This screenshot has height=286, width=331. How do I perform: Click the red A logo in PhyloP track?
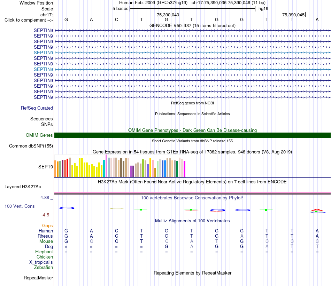pyautogui.click(x=317, y=210)
